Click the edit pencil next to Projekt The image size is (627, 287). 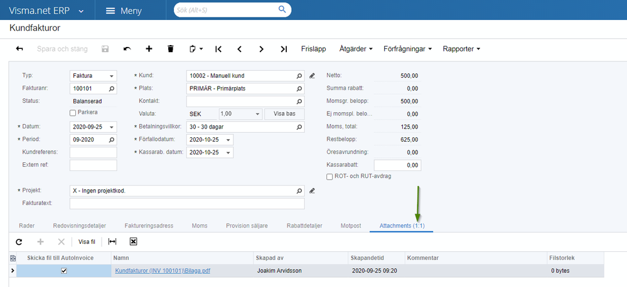313,190
